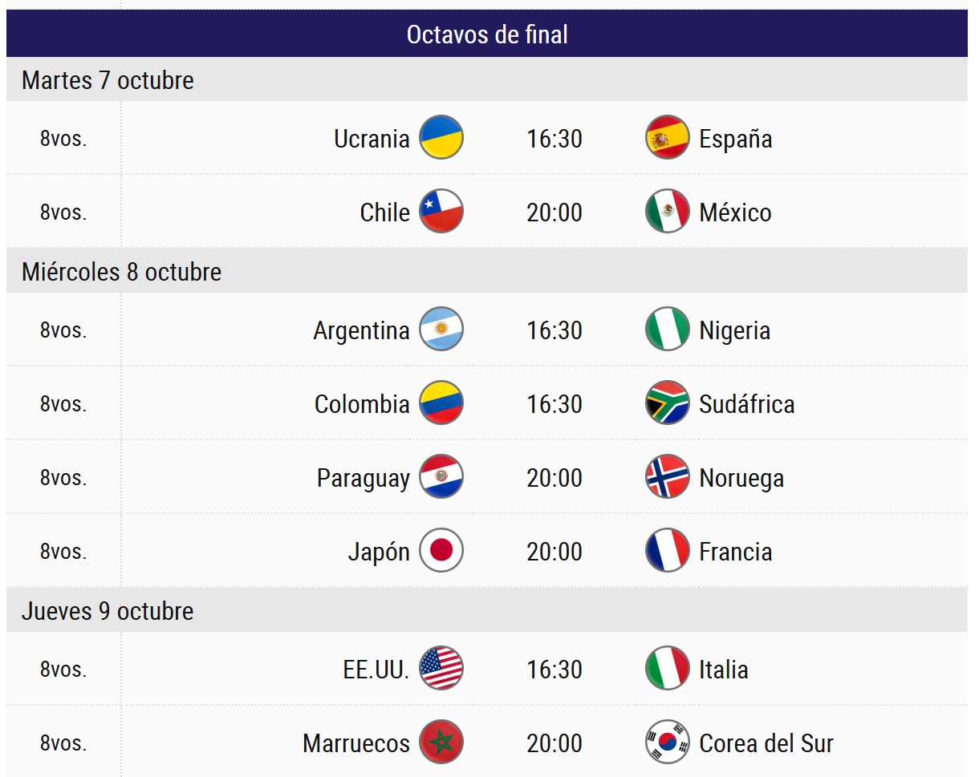Select the South Africa flag icon

click(668, 403)
